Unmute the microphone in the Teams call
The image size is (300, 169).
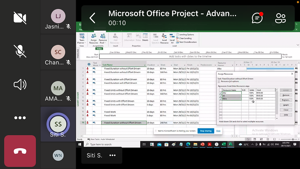click(x=20, y=51)
